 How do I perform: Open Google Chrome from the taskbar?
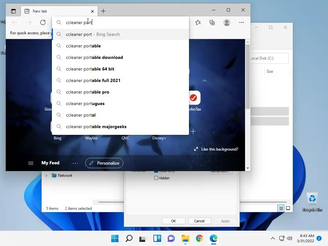[199, 238]
